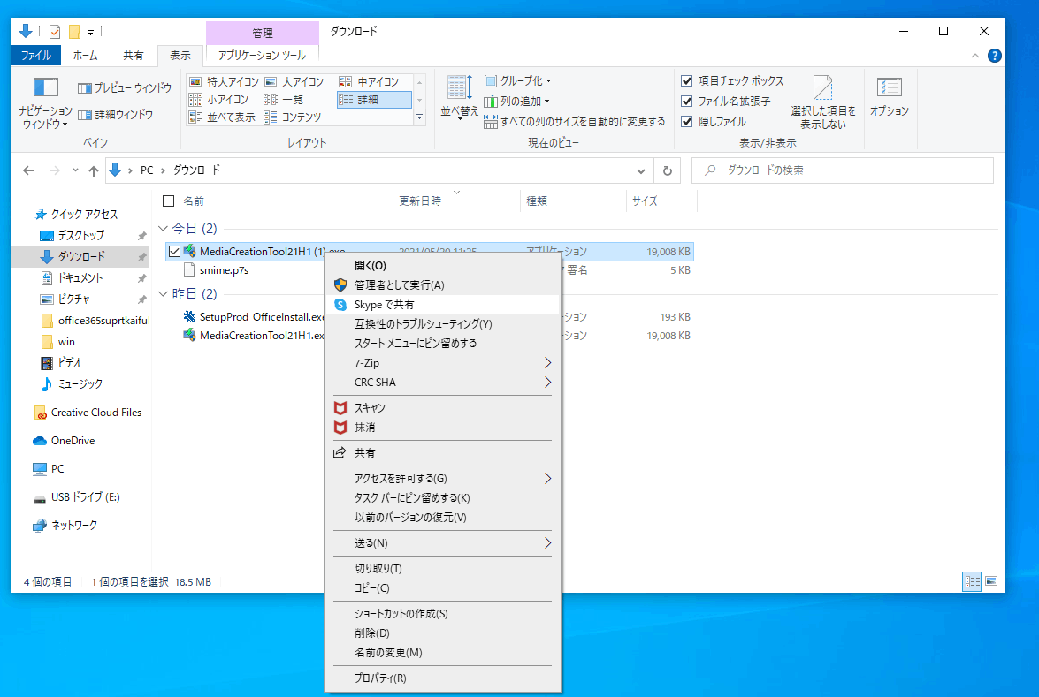Switch to details view icon in status bar
The image size is (1039, 697).
click(x=972, y=581)
